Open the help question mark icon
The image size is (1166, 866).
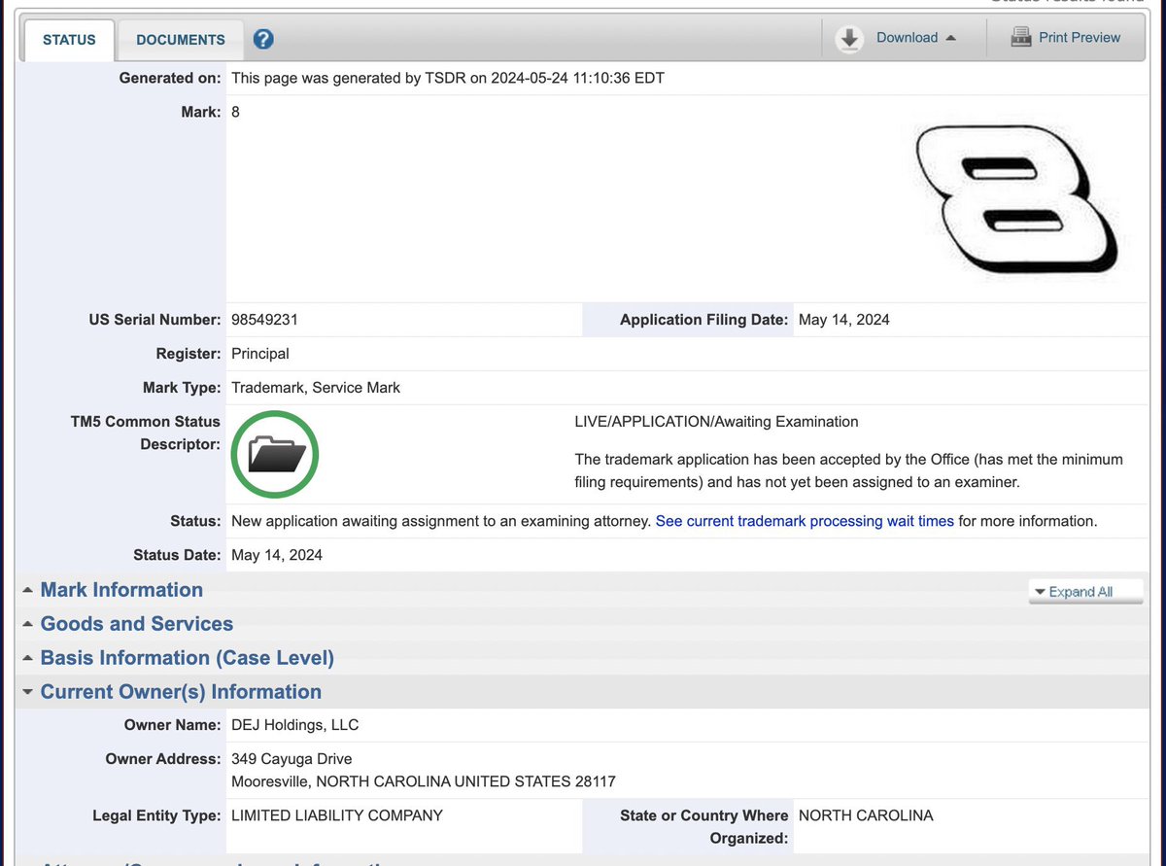click(263, 40)
